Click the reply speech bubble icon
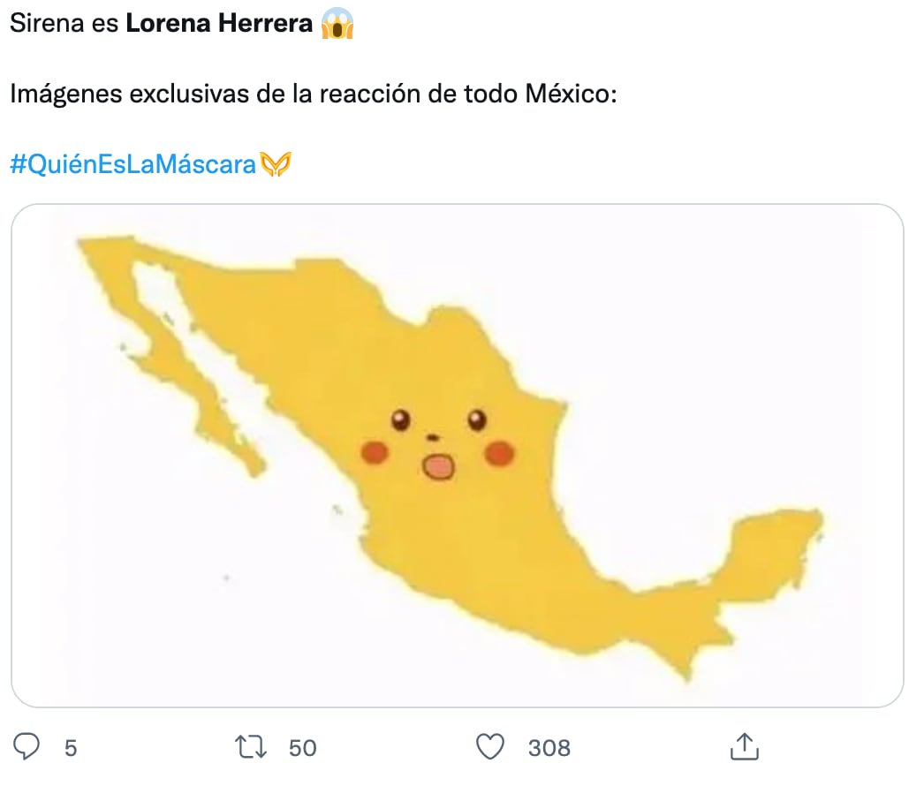The image size is (924, 786). point(28,747)
